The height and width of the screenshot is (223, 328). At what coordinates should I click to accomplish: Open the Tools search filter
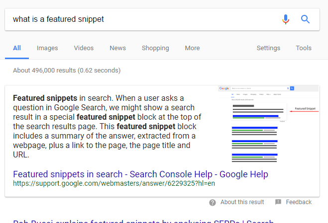304,48
